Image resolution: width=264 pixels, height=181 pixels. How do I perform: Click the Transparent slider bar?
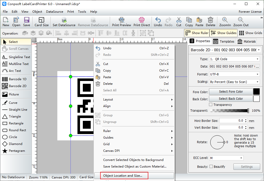[230, 110]
